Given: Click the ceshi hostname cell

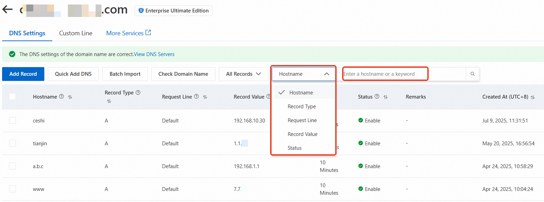Looking at the screenshot, I should (x=39, y=121).
